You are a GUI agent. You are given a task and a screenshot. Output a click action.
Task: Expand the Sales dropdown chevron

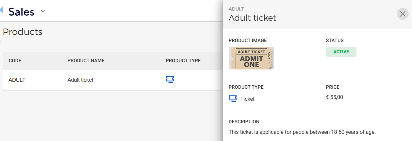pyautogui.click(x=43, y=11)
